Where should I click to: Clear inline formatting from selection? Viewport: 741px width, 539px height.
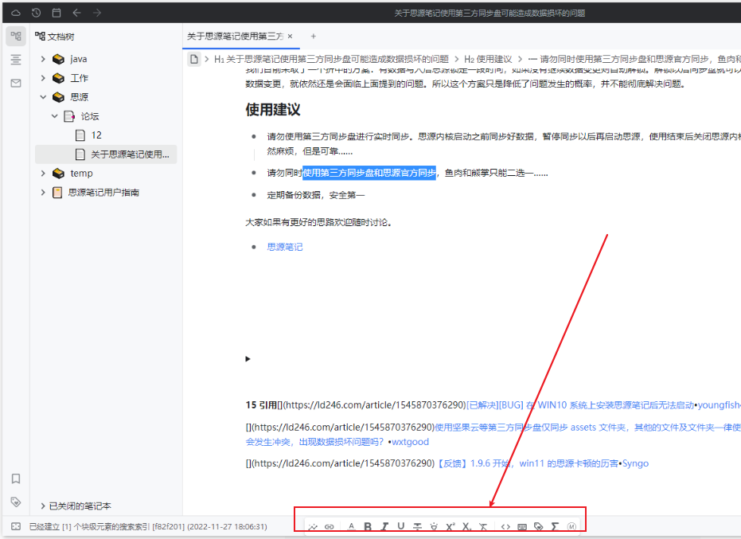pyautogui.click(x=483, y=526)
